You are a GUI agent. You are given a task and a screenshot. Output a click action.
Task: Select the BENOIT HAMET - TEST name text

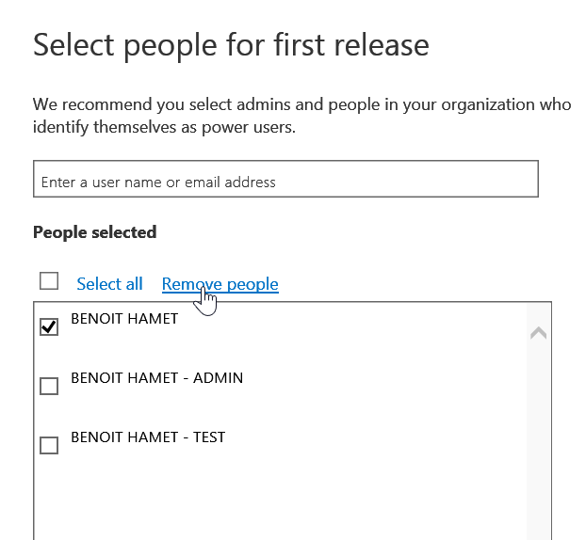click(148, 437)
